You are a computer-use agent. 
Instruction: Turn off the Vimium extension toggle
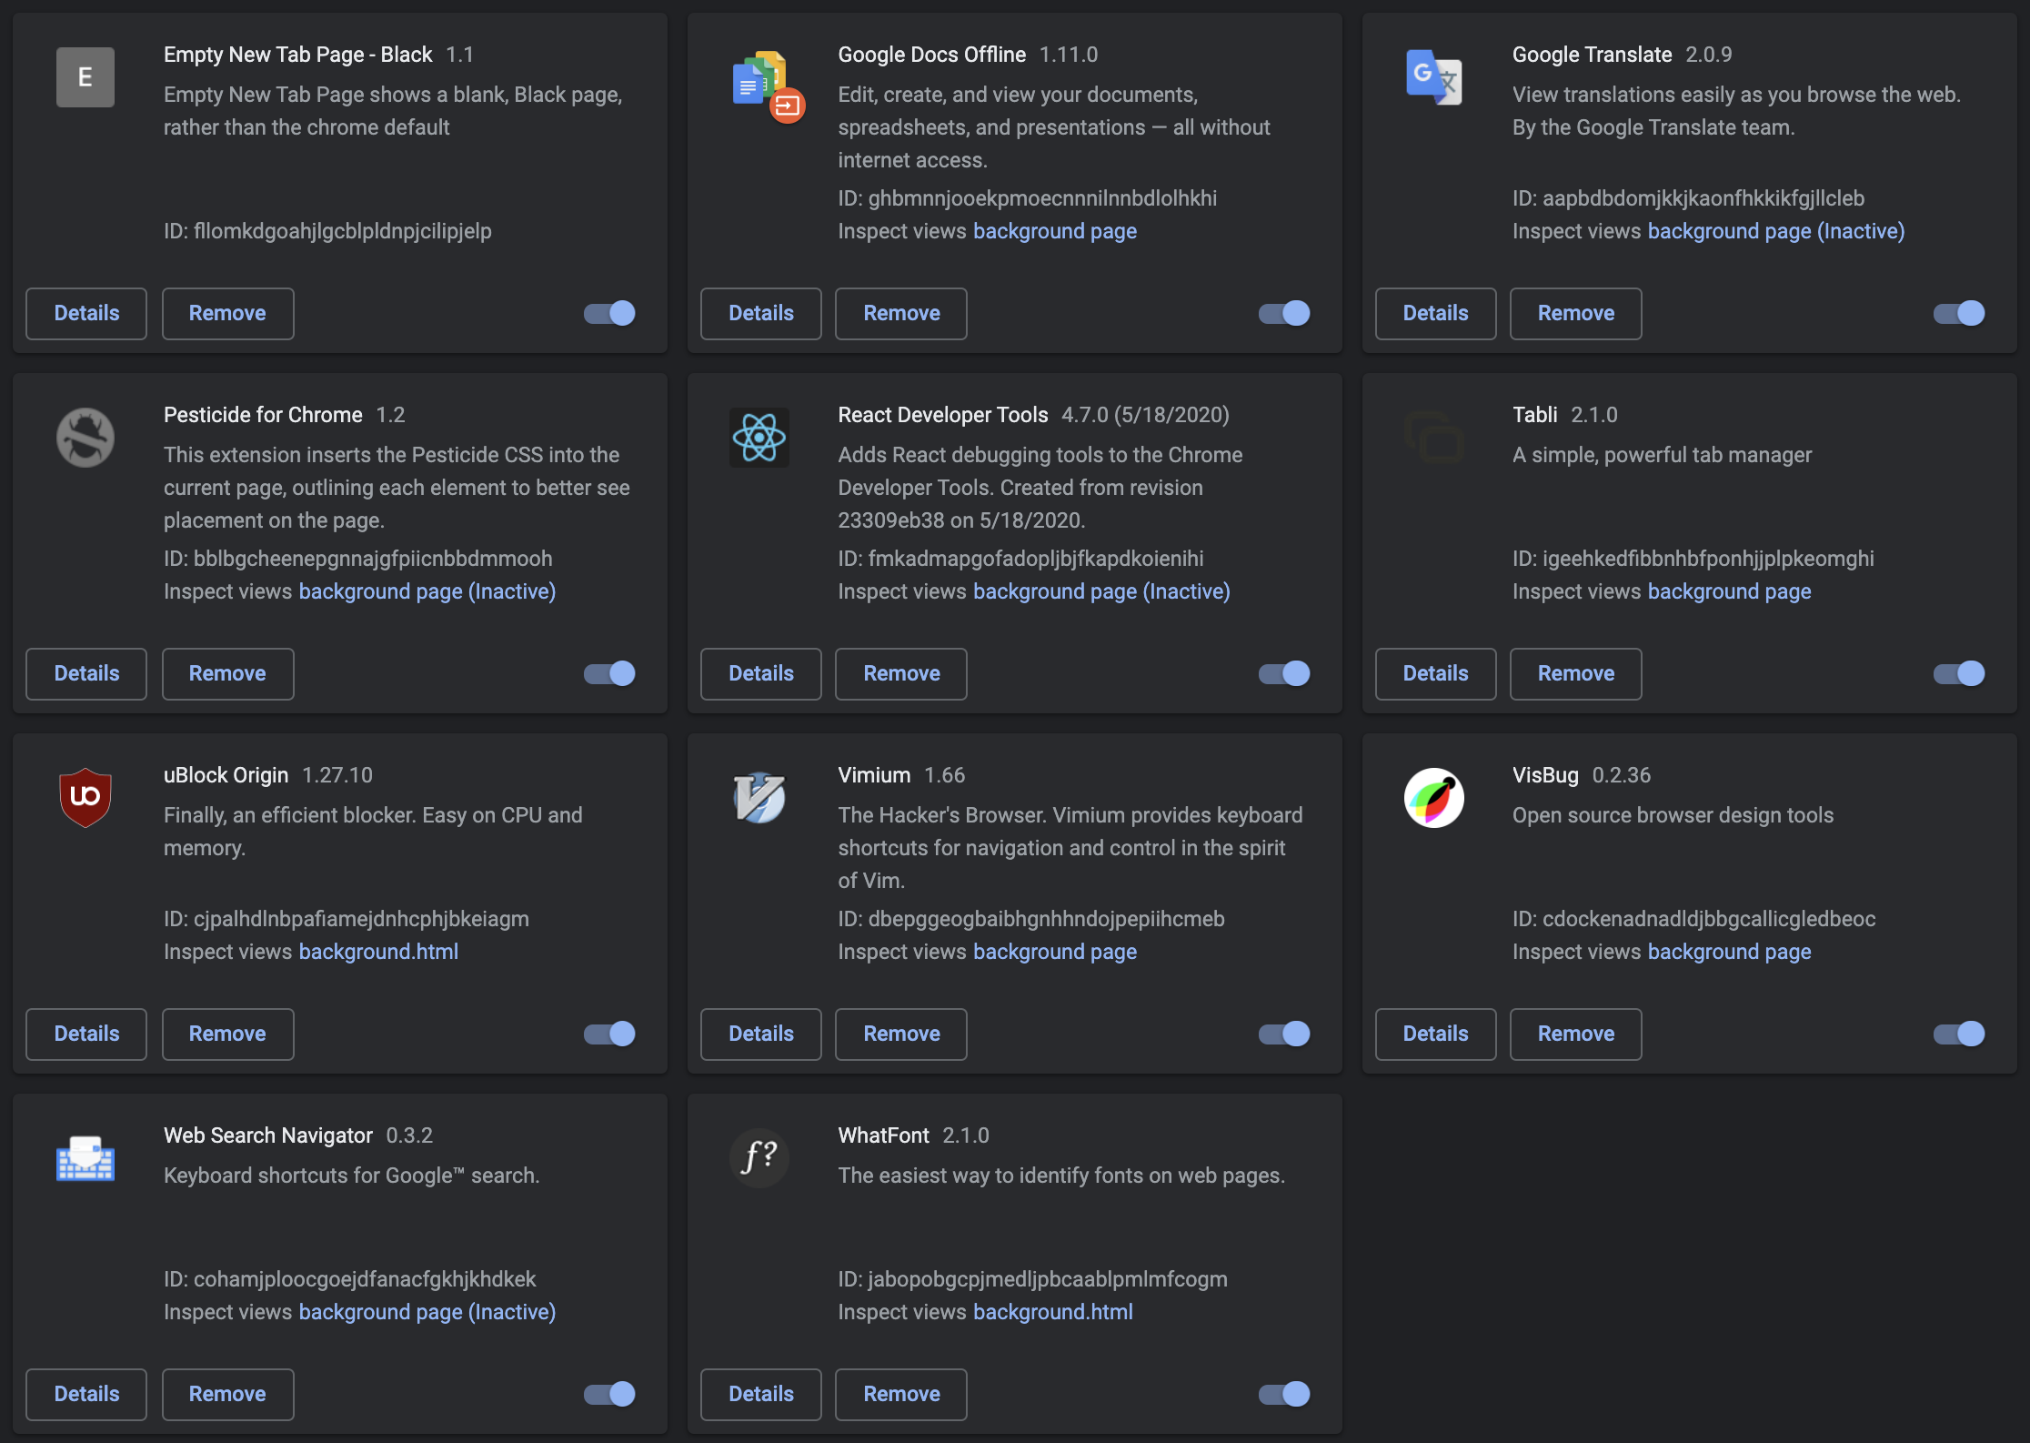click(x=1284, y=1034)
